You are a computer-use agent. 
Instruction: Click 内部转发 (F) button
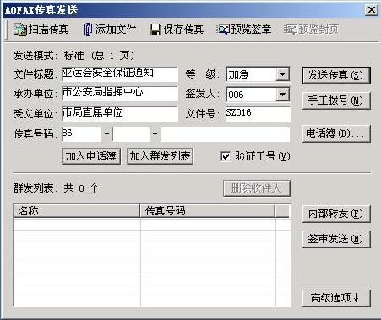click(336, 214)
